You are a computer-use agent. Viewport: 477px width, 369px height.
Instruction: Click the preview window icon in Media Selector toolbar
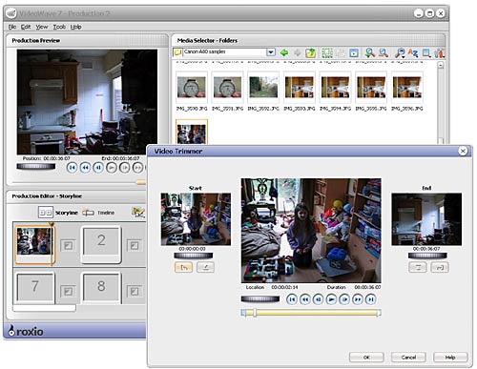354,52
